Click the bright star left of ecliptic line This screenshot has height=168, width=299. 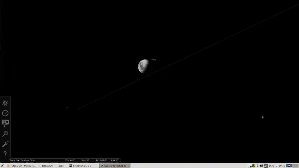point(67,108)
